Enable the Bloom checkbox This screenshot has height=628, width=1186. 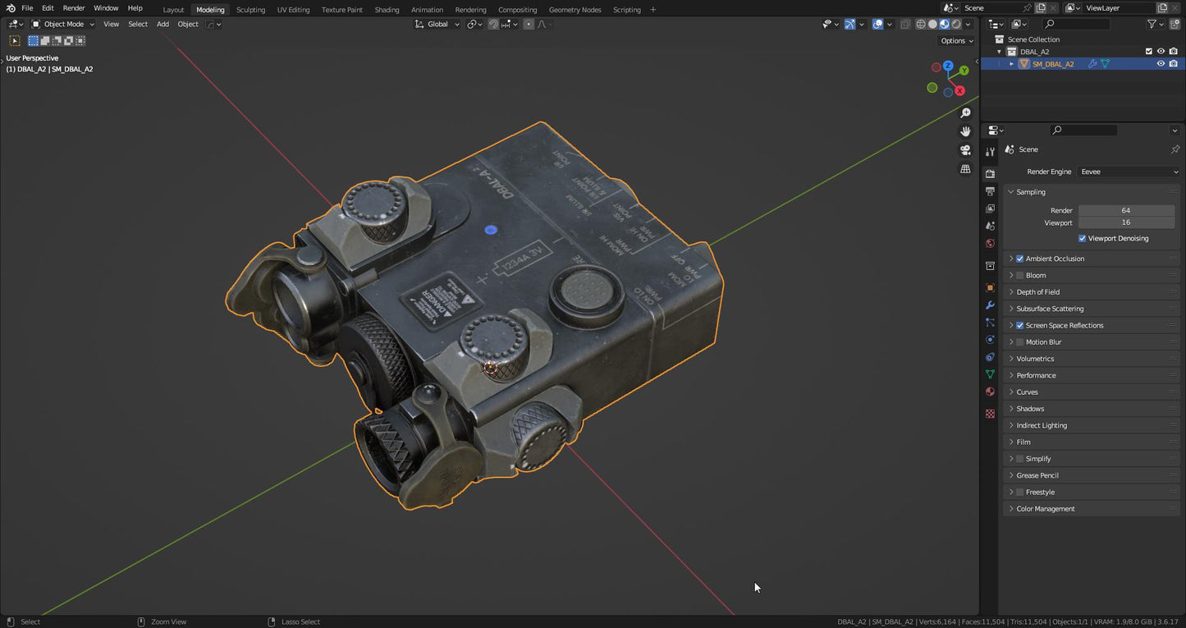tap(1020, 276)
